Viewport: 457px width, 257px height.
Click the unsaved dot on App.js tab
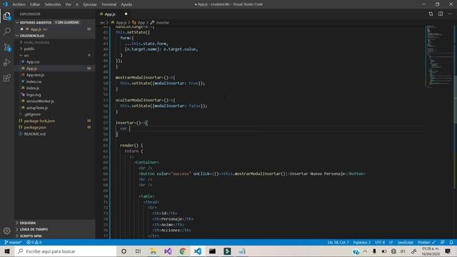click(126, 14)
